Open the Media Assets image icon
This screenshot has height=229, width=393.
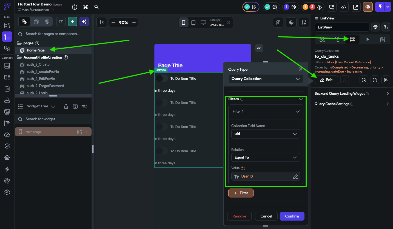7,111
